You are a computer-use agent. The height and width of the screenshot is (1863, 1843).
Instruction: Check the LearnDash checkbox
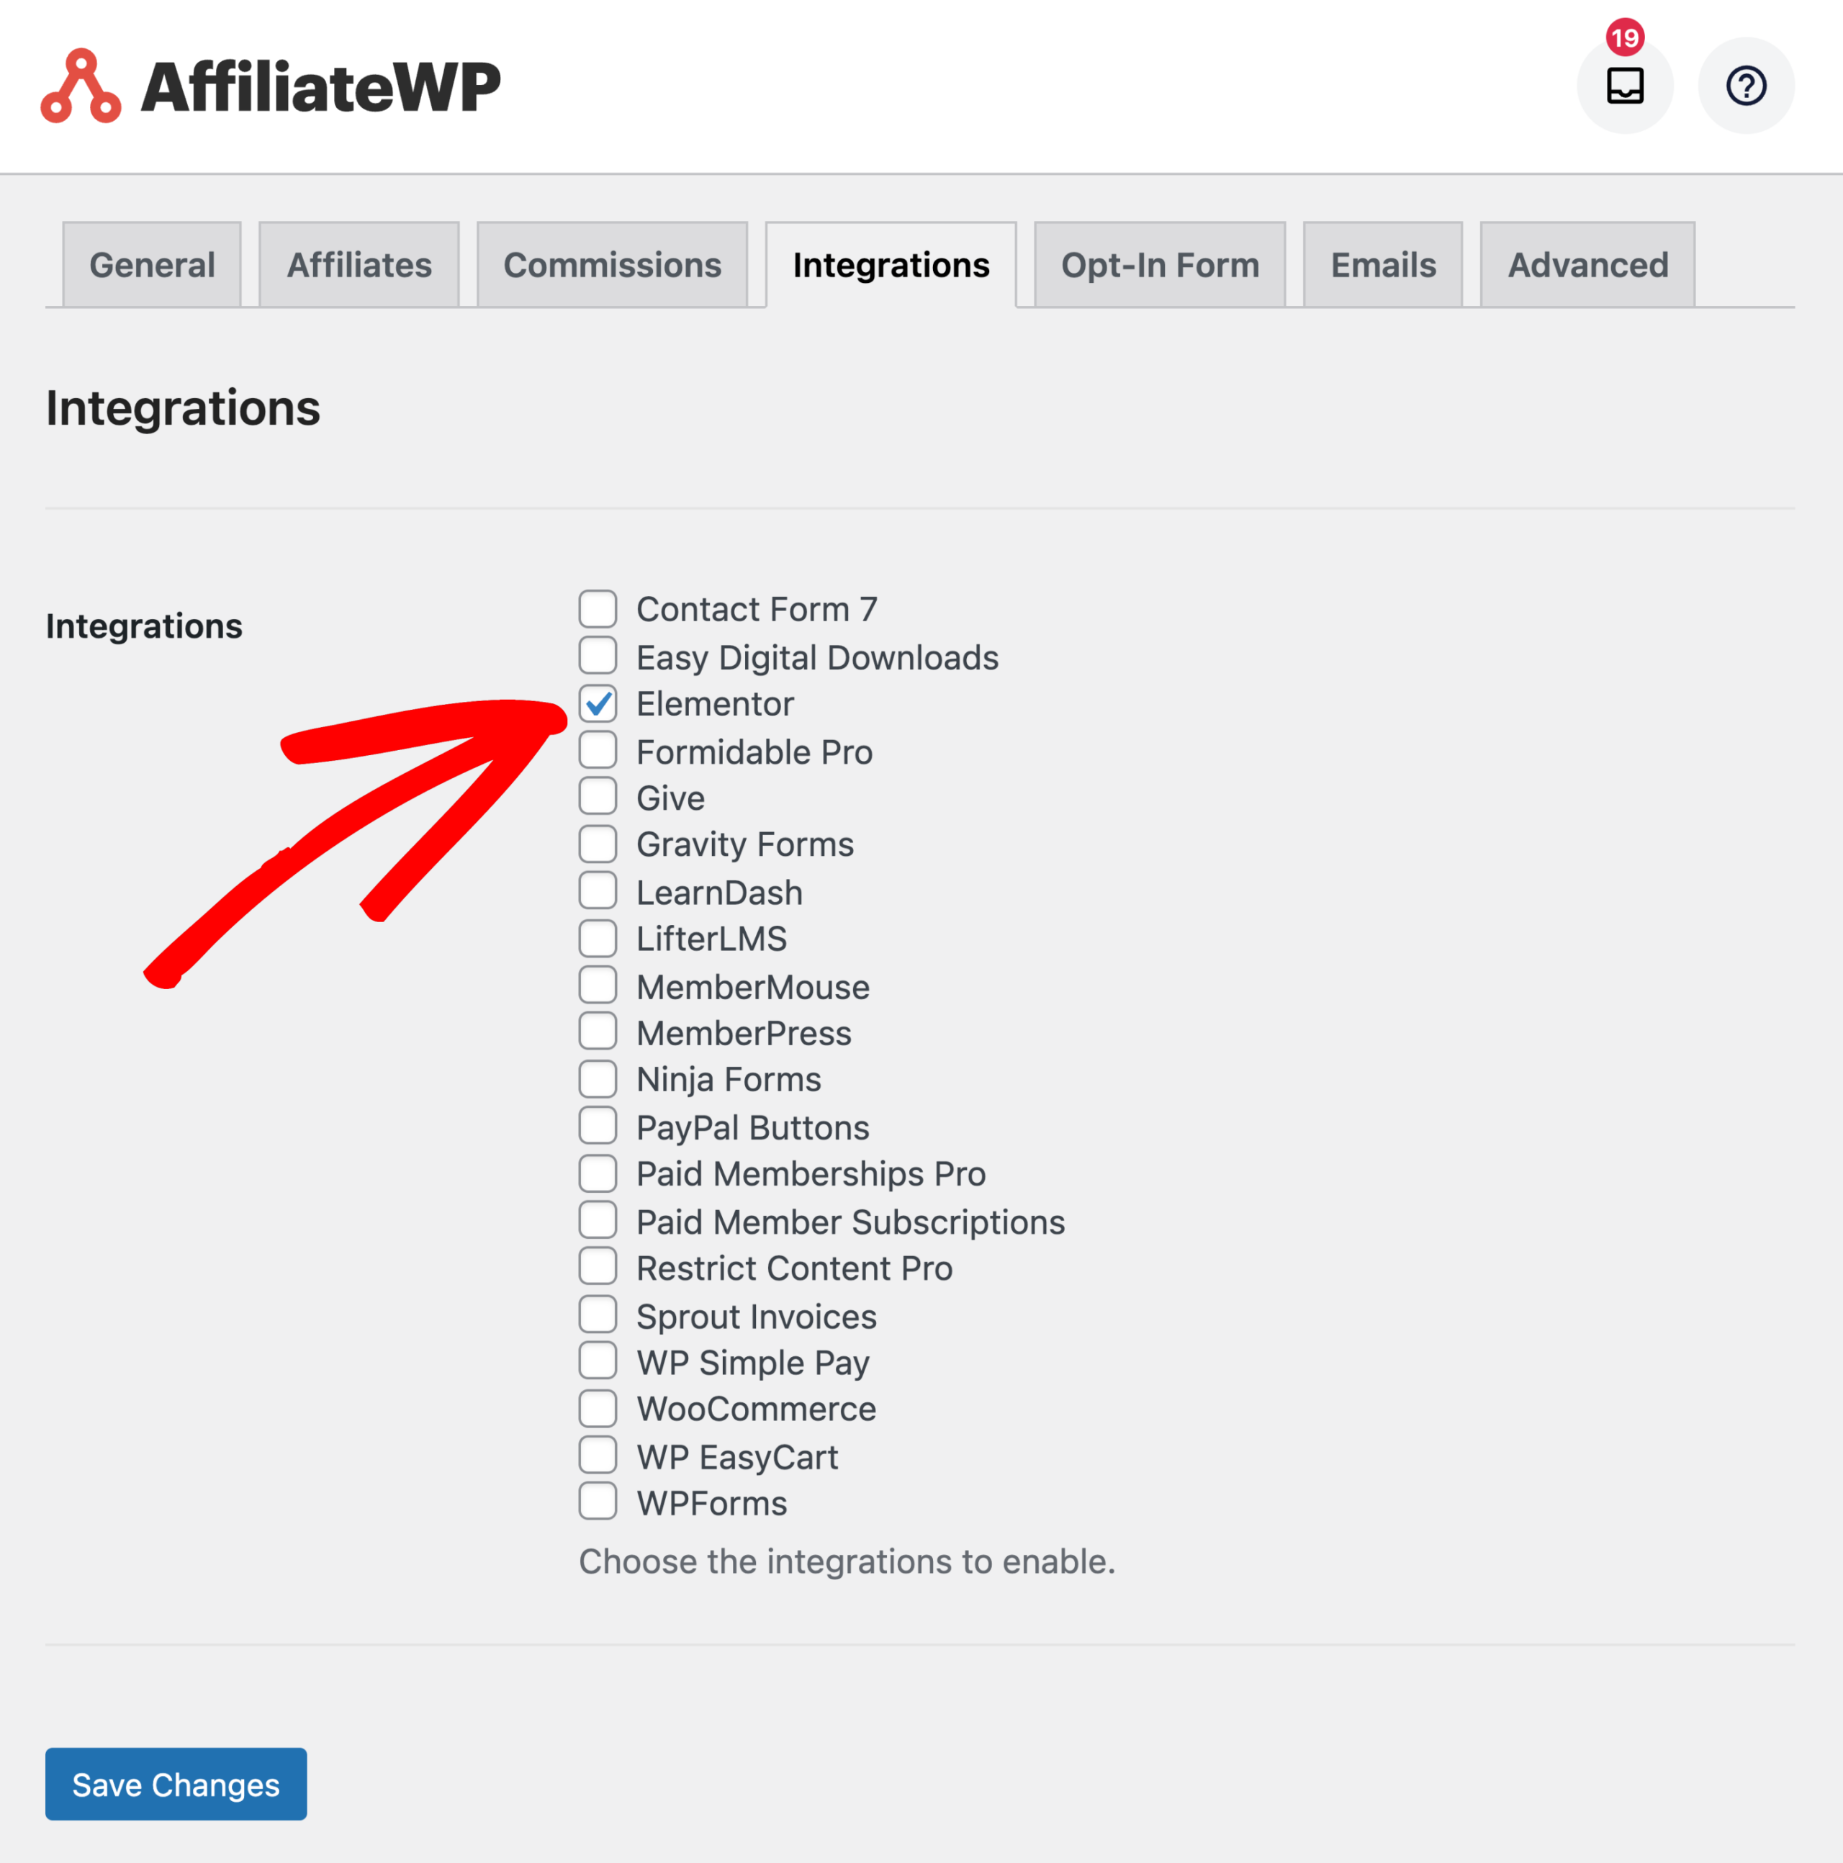[x=598, y=891]
